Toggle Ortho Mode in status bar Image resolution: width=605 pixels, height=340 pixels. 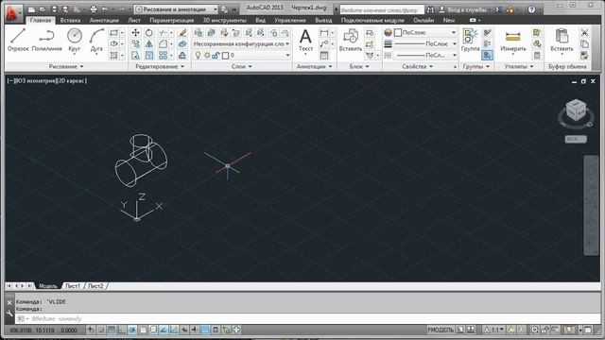click(x=122, y=330)
